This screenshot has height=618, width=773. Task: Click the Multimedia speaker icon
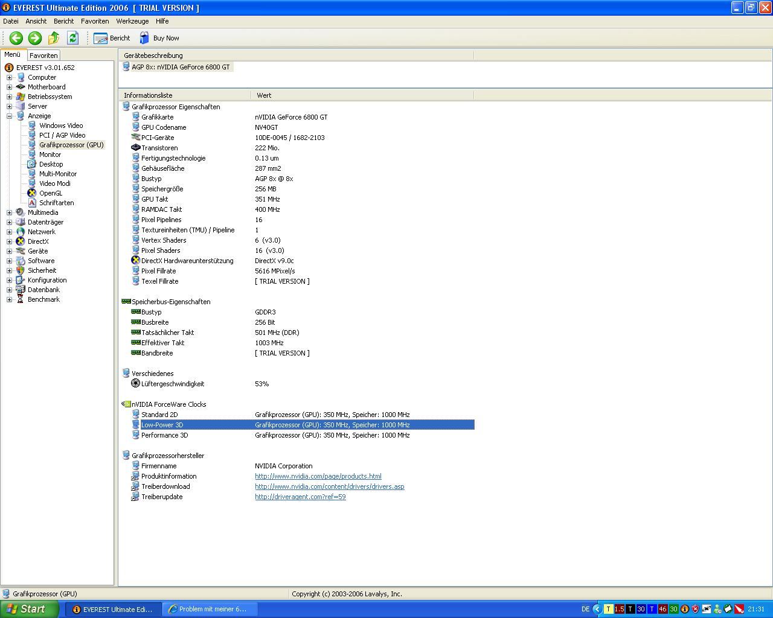[21, 212]
